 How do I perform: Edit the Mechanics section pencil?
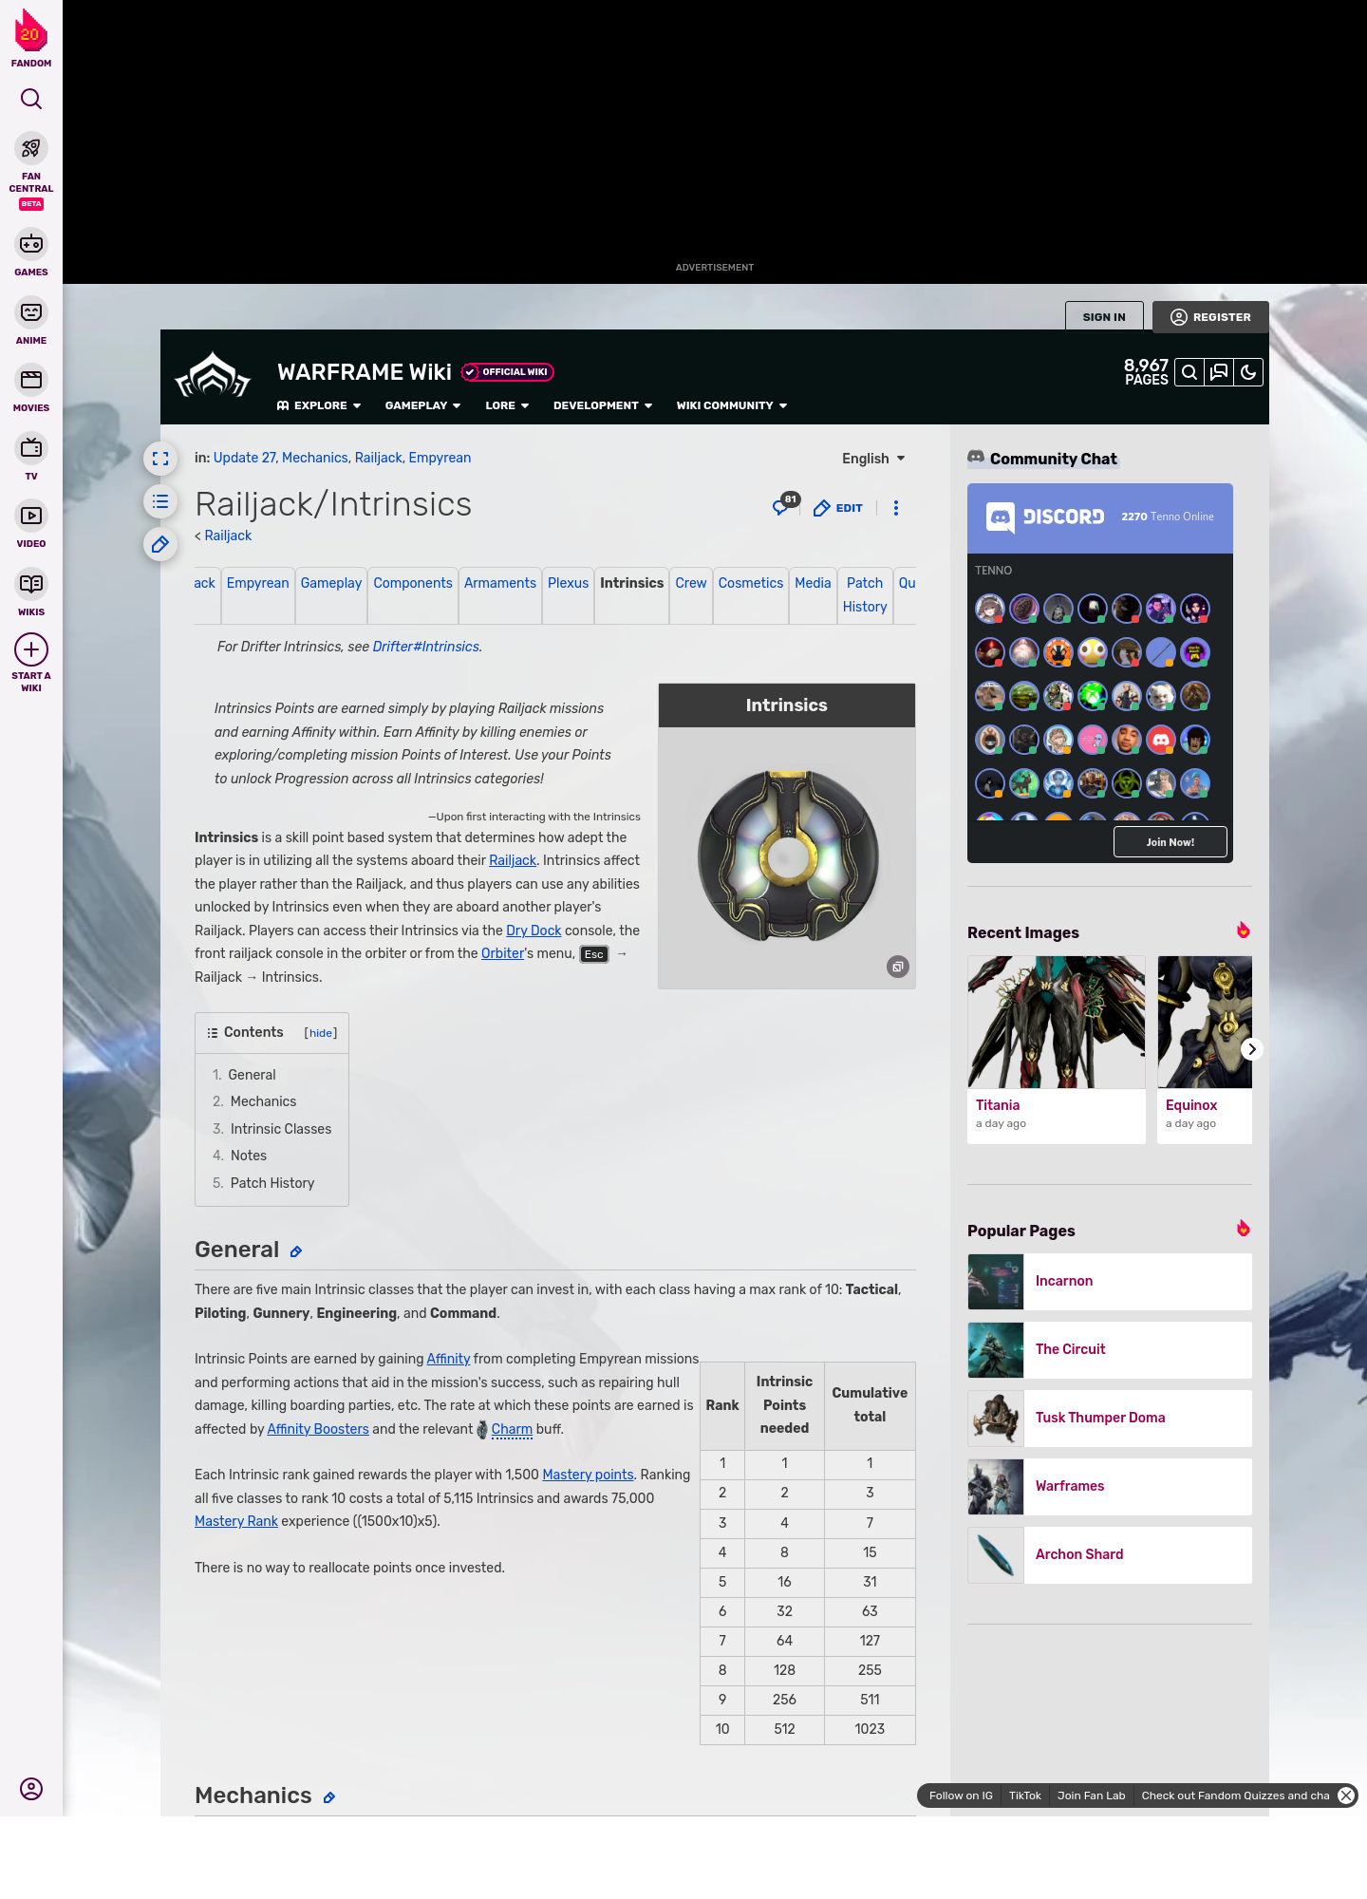pos(329,1797)
